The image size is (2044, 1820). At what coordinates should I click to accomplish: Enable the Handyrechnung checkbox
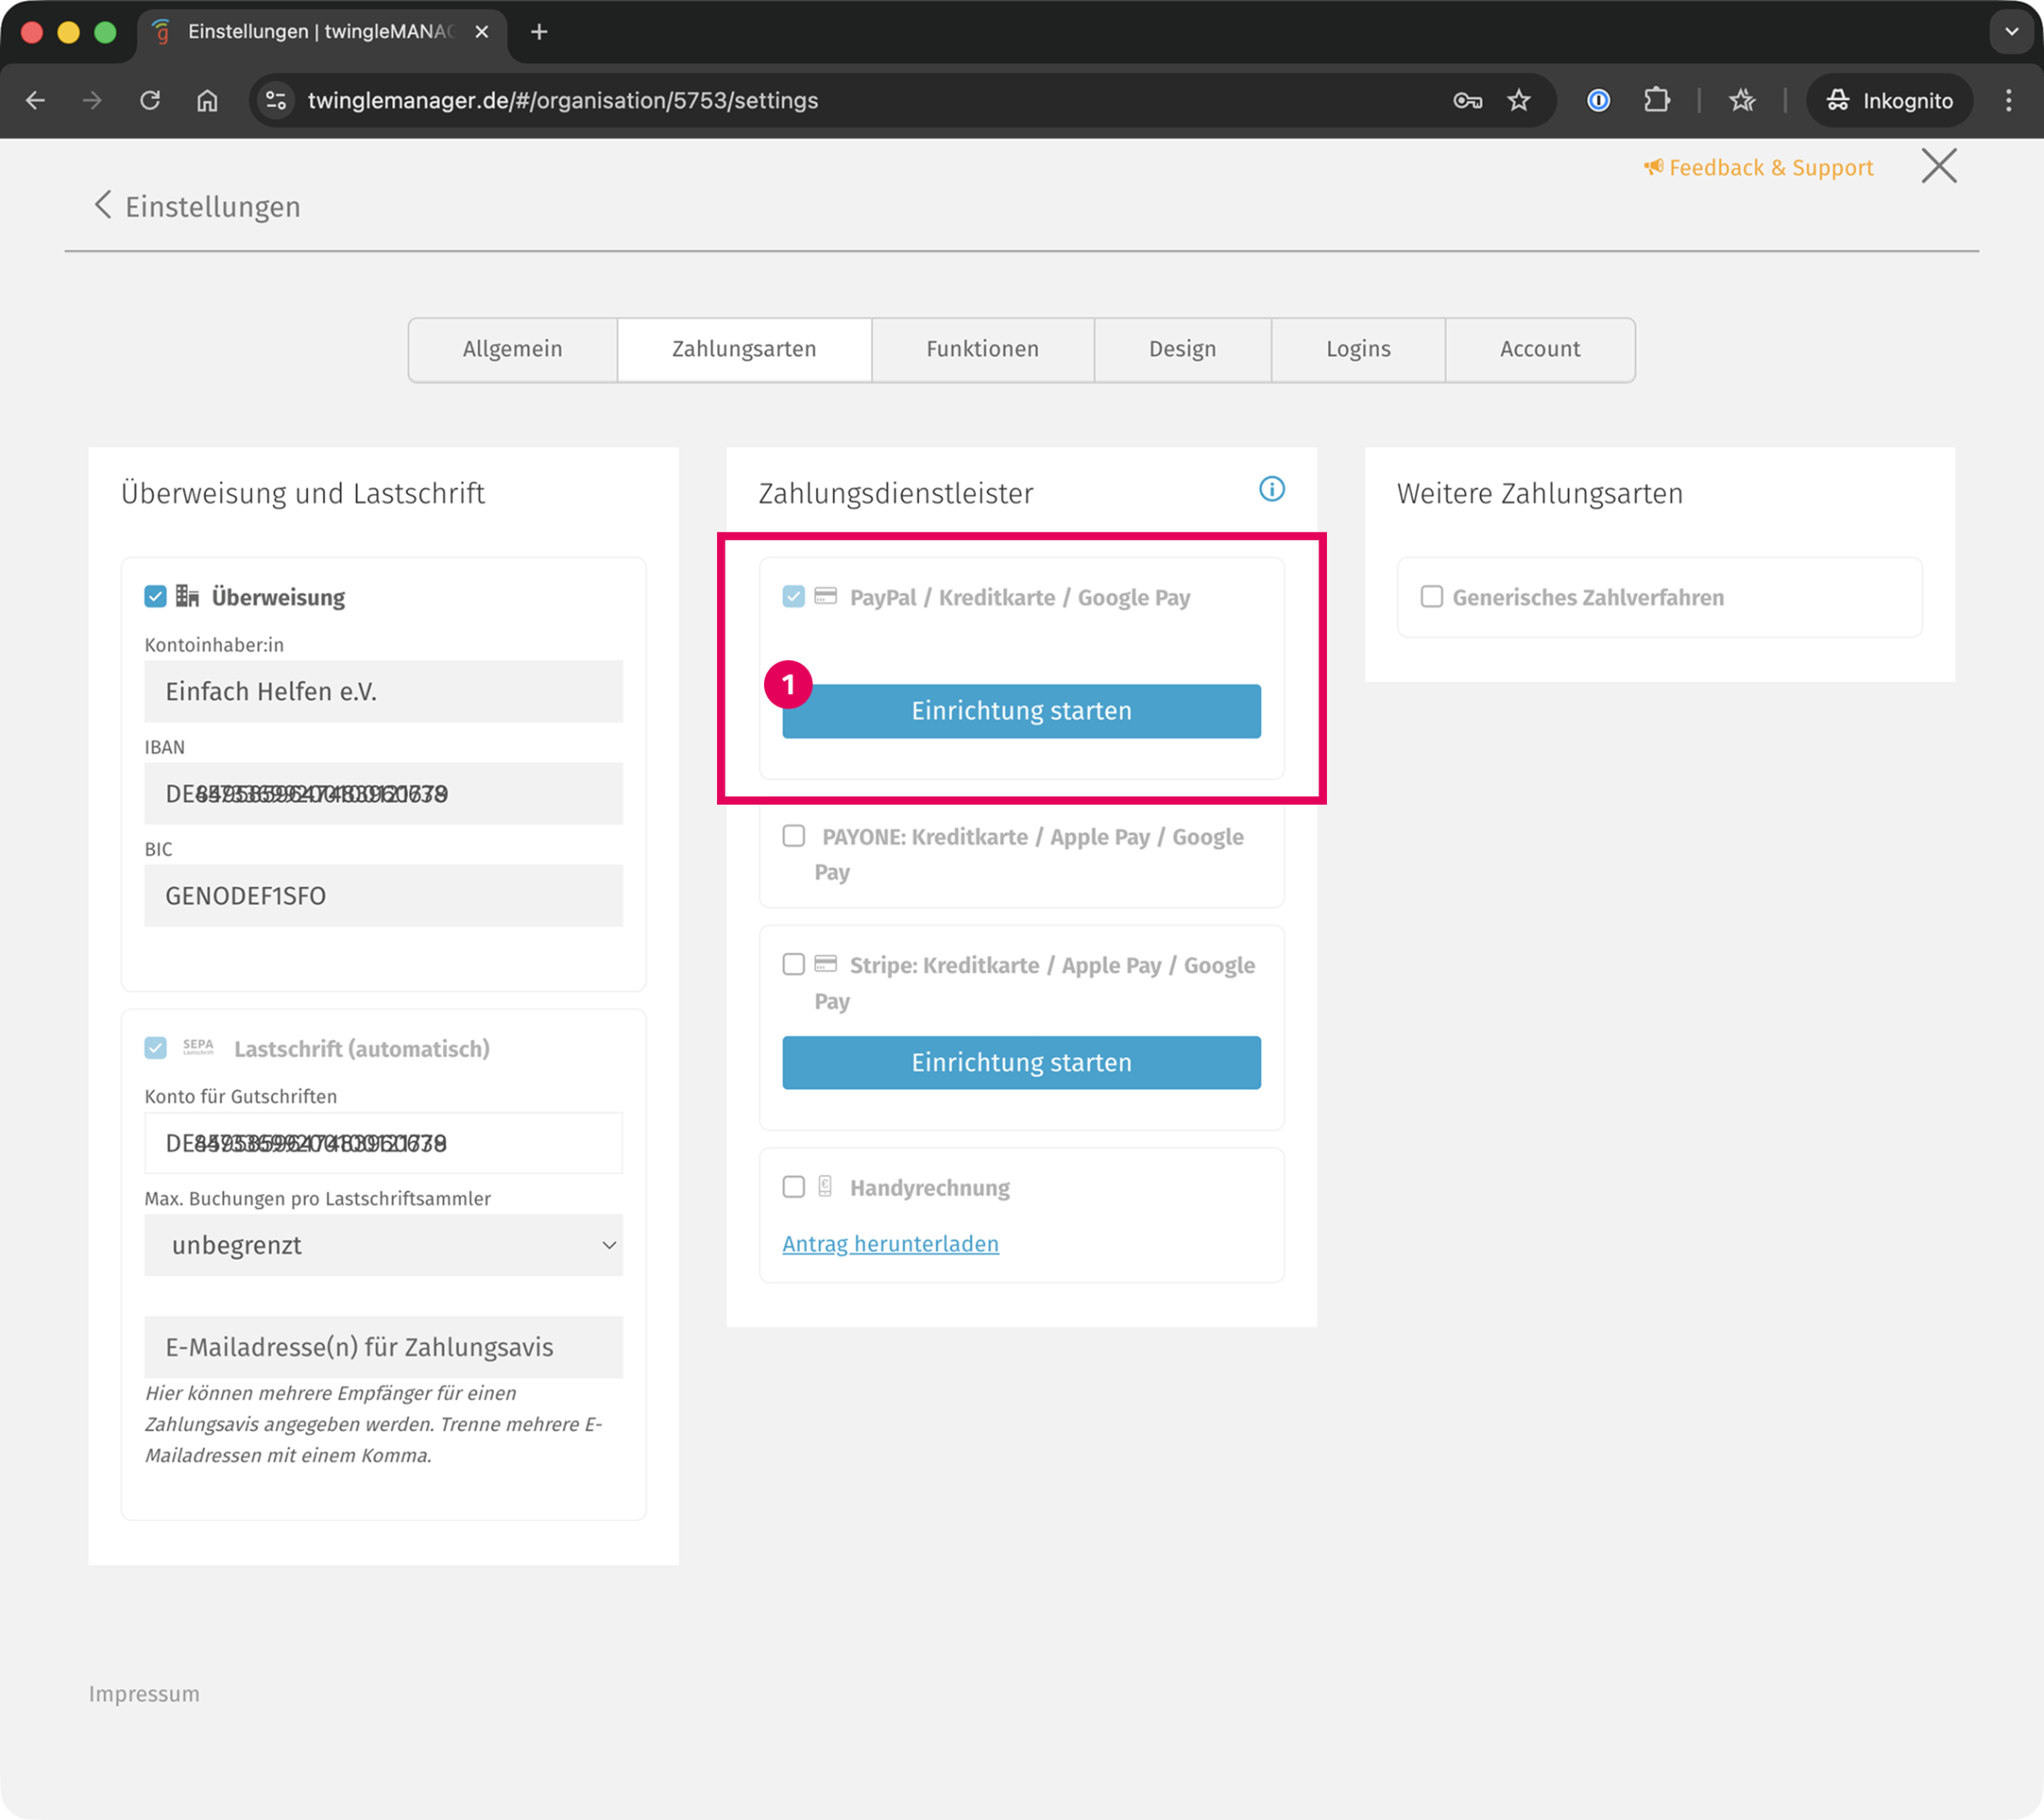click(793, 1187)
